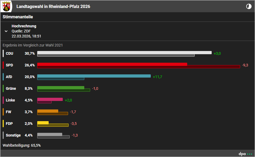Toggle the contrast mode icon
The height and width of the screenshot is (157, 255).
pos(249,6)
